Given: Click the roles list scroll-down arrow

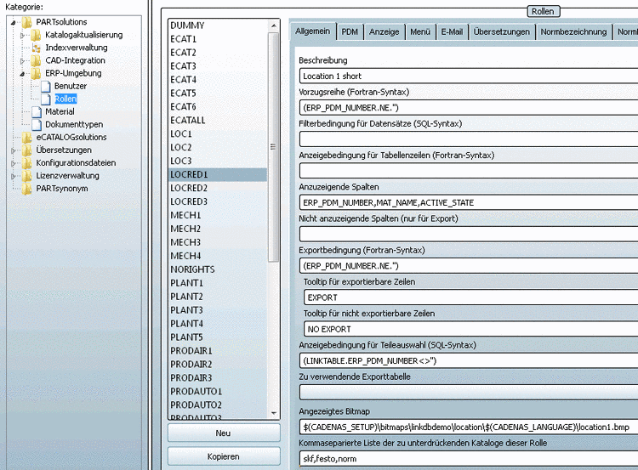Looking at the screenshot, I should click(x=274, y=413).
